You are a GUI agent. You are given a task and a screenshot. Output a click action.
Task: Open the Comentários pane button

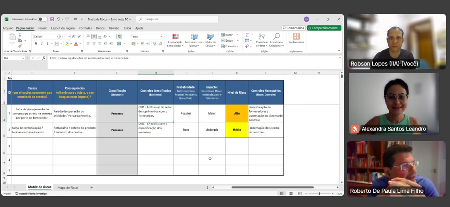(x=293, y=28)
